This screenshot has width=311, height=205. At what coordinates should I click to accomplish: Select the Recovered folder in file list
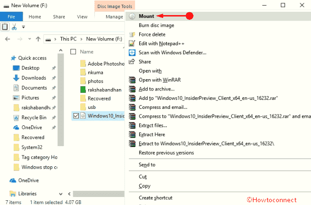click(99, 98)
